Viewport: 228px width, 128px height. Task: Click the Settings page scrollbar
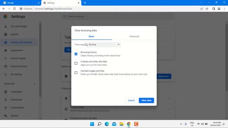227,58
